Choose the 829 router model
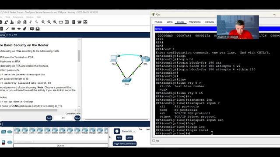This screenshot has height=157, width=280. [70, 131]
